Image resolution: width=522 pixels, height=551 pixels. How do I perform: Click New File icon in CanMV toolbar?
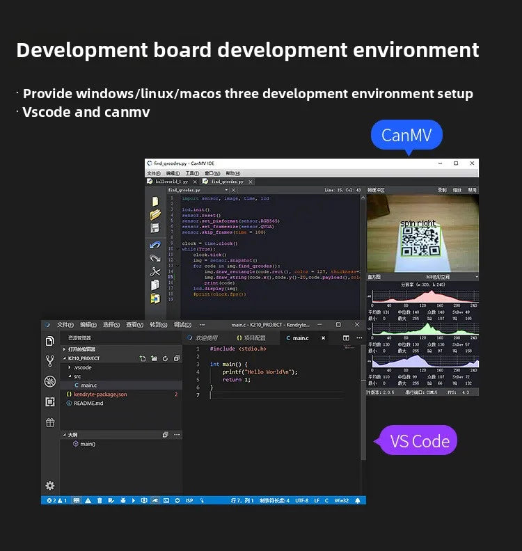155,201
